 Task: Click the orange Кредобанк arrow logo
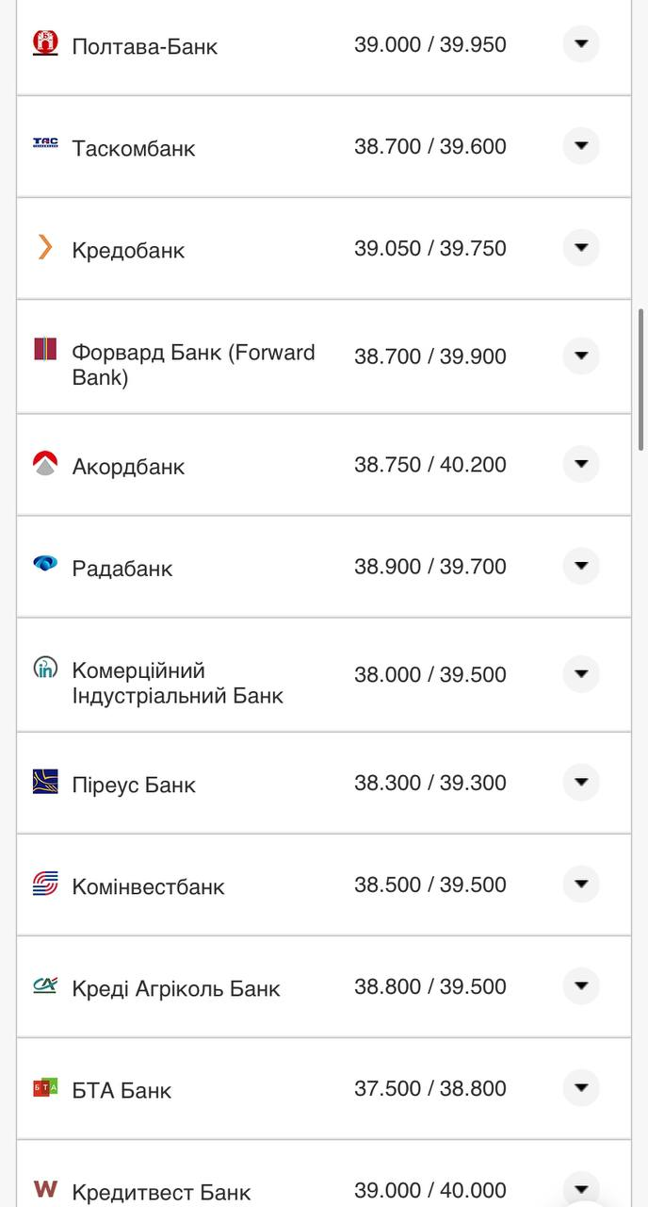pyautogui.click(x=44, y=248)
